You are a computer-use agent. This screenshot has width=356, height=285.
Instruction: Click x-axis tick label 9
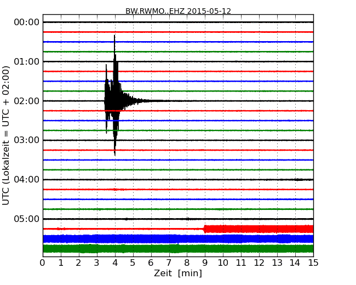205,263
